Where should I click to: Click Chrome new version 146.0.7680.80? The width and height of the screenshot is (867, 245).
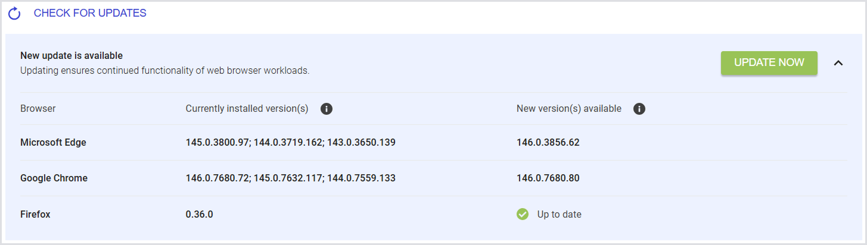[548, 178]
